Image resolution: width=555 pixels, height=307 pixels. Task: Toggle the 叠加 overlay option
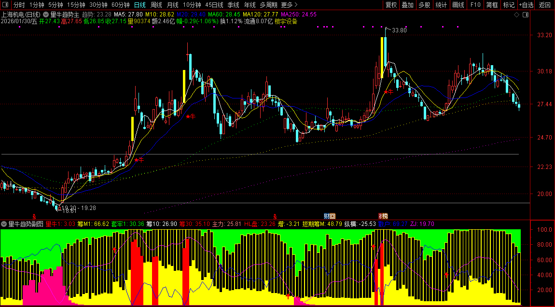tap(408, 5)
